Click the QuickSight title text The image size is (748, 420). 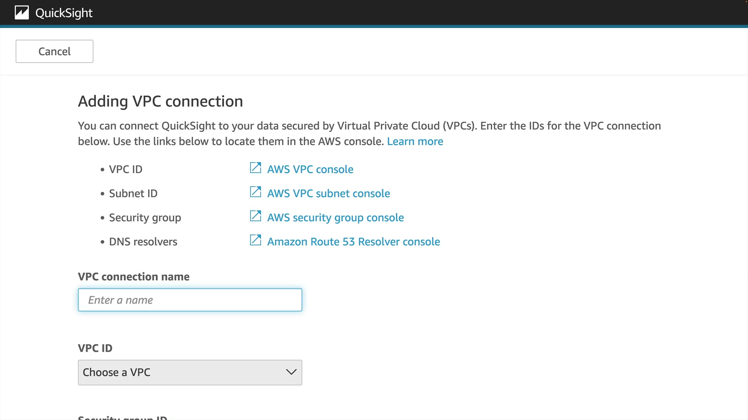click(64, 13)
